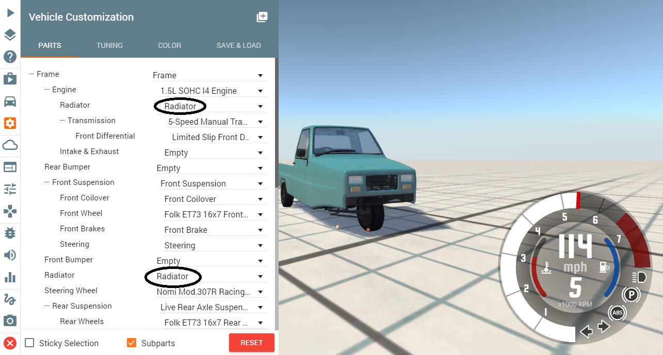Open the layers icon in the sidebar

pyautogui.click(x=10, y=35)
